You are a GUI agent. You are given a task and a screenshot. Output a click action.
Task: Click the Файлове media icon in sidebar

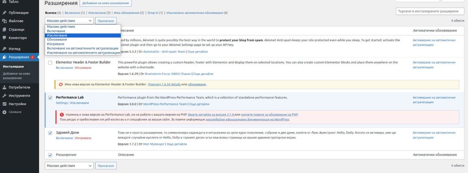pos(4,21)
